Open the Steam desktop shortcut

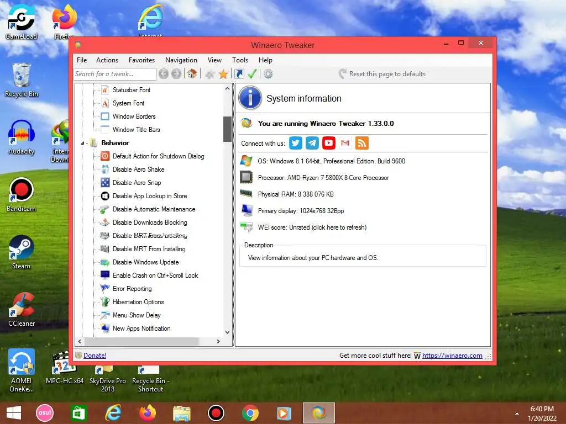pos(22,252)
